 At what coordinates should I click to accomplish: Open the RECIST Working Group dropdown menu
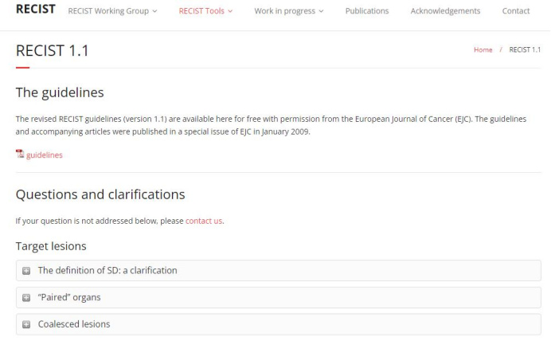(112, 11)
